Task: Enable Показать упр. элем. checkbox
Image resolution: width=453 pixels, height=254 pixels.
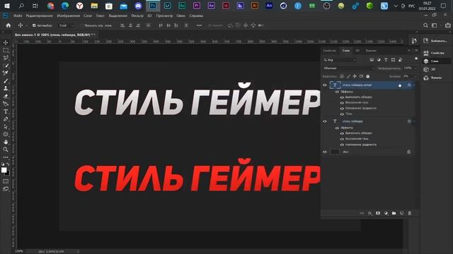Action: [81, 25]
